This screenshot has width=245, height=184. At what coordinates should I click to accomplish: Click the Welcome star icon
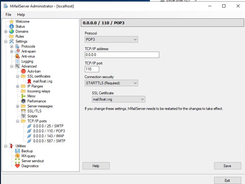click(12, 21)
